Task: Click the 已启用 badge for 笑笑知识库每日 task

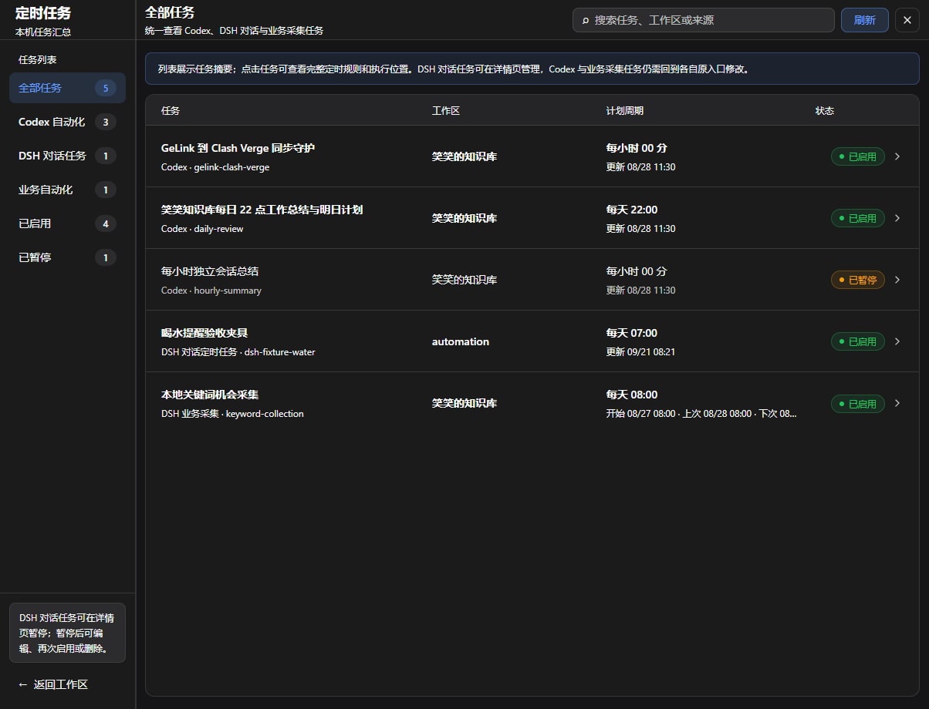Action: tap(857, 218)
